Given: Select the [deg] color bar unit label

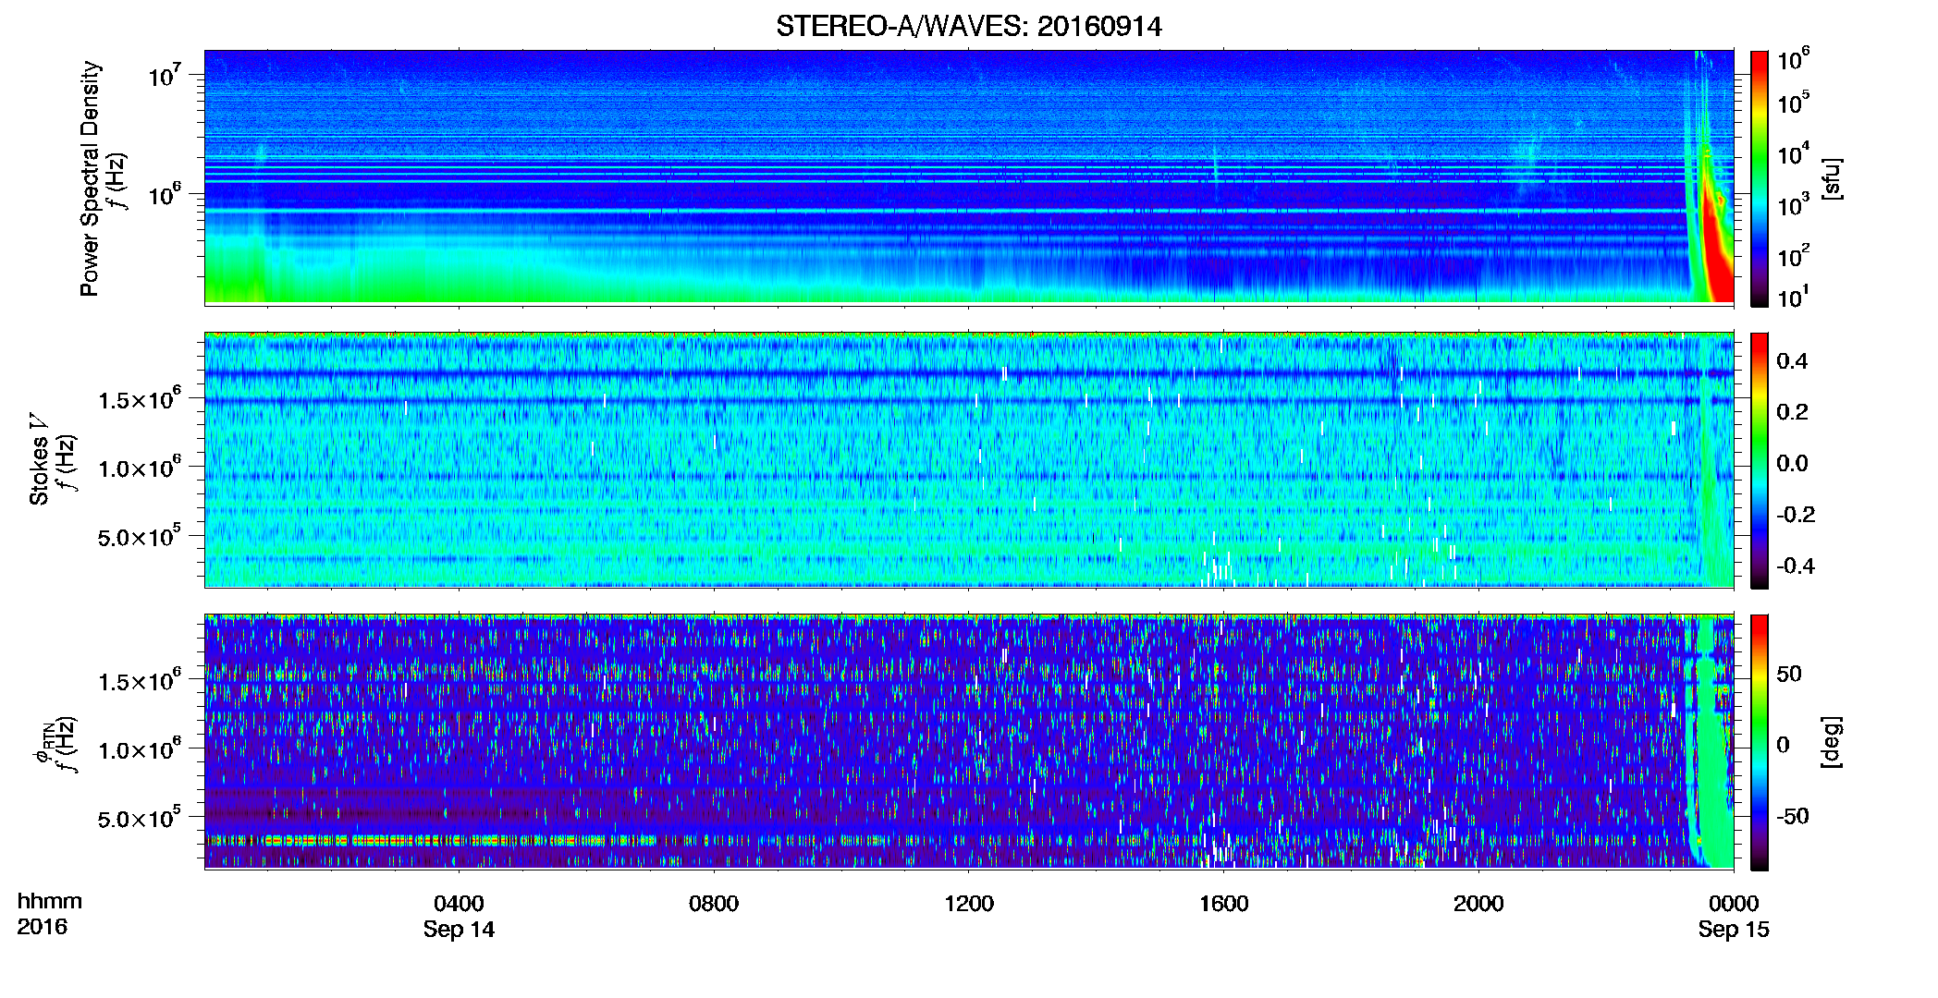Looking at the screenshot, I should 1831,742.
